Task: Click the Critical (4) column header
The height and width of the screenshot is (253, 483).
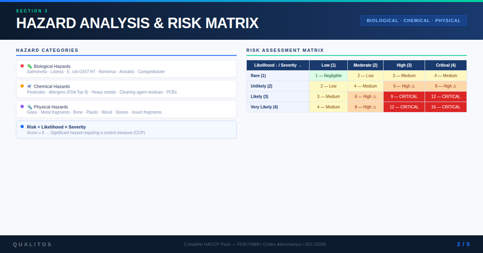Action: pos(446,65)
